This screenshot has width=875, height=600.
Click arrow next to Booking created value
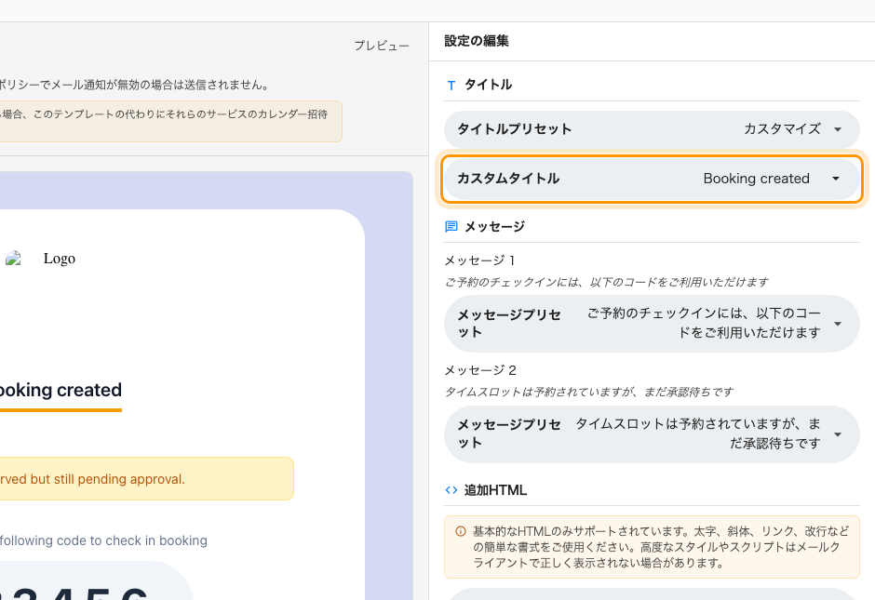[836, 179]
